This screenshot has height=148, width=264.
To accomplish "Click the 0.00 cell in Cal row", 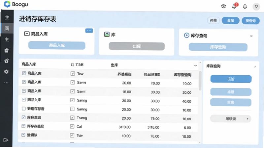I will (x=187, y=128).
